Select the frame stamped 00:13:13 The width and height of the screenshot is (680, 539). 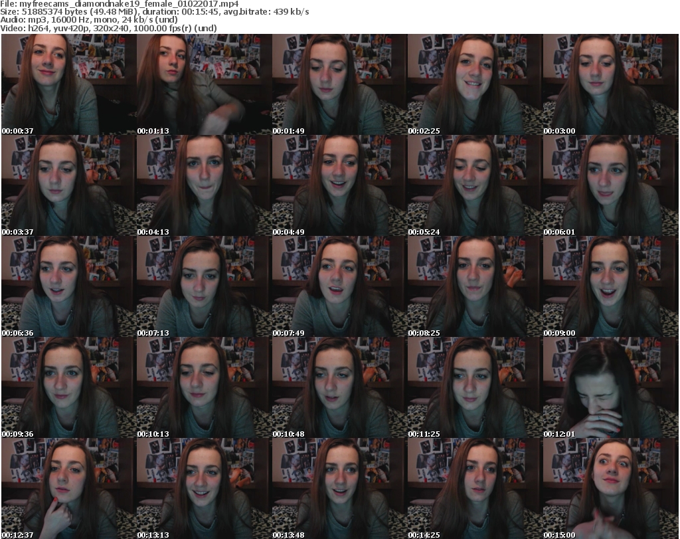[x=205, y=488]
